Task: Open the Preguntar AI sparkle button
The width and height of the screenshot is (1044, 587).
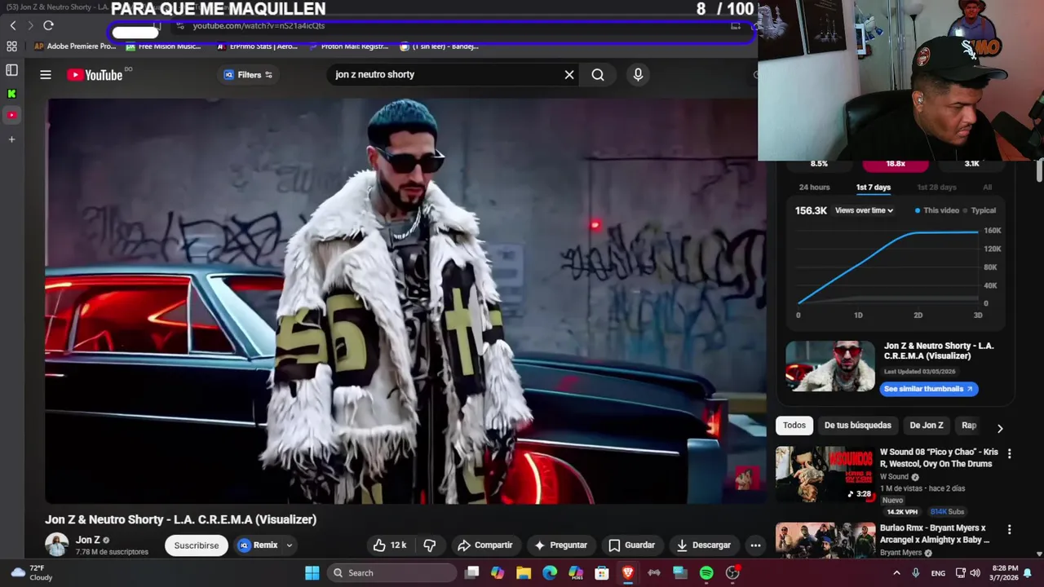Action: click(560, 545)
